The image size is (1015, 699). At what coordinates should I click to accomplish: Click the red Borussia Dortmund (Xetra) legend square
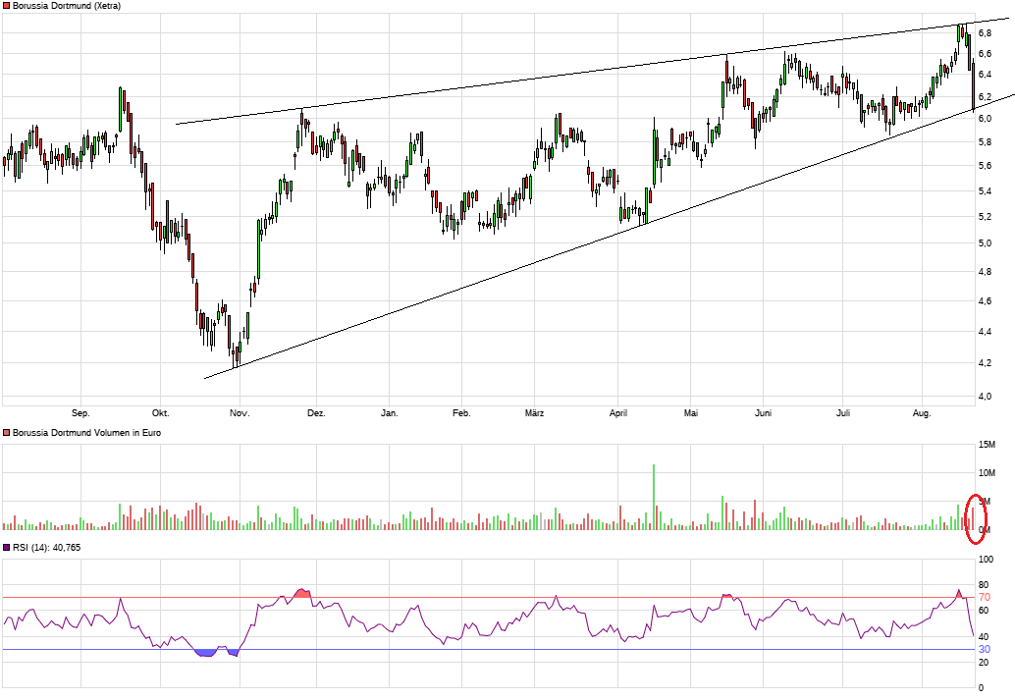coord(7,6)
